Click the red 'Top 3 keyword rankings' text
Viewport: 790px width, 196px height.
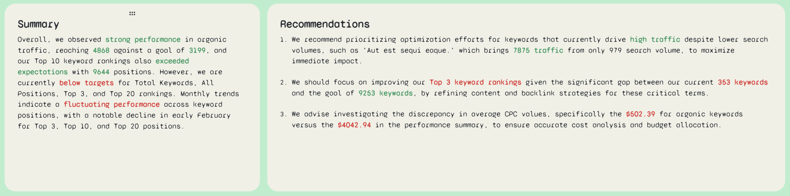(x=475, y=82)
